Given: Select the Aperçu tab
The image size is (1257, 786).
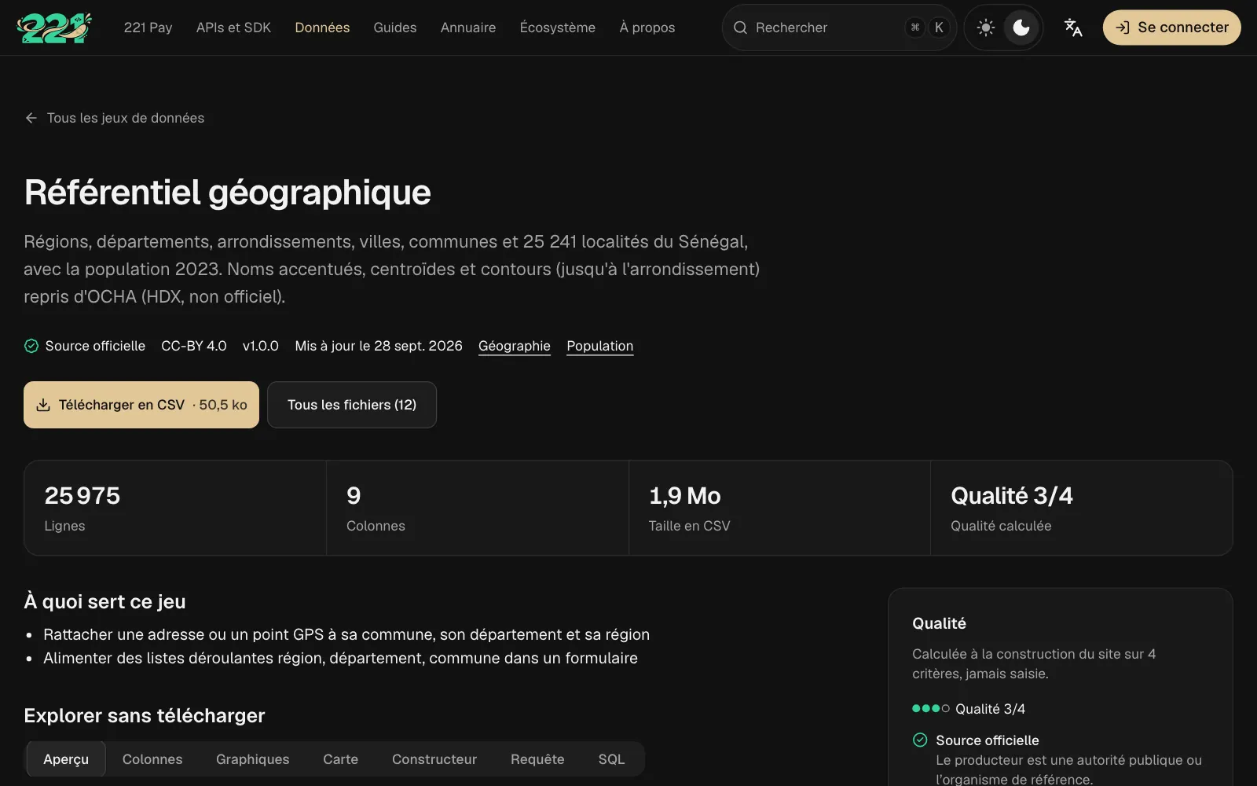Looking at the screenshot, I should pos(66,759).
